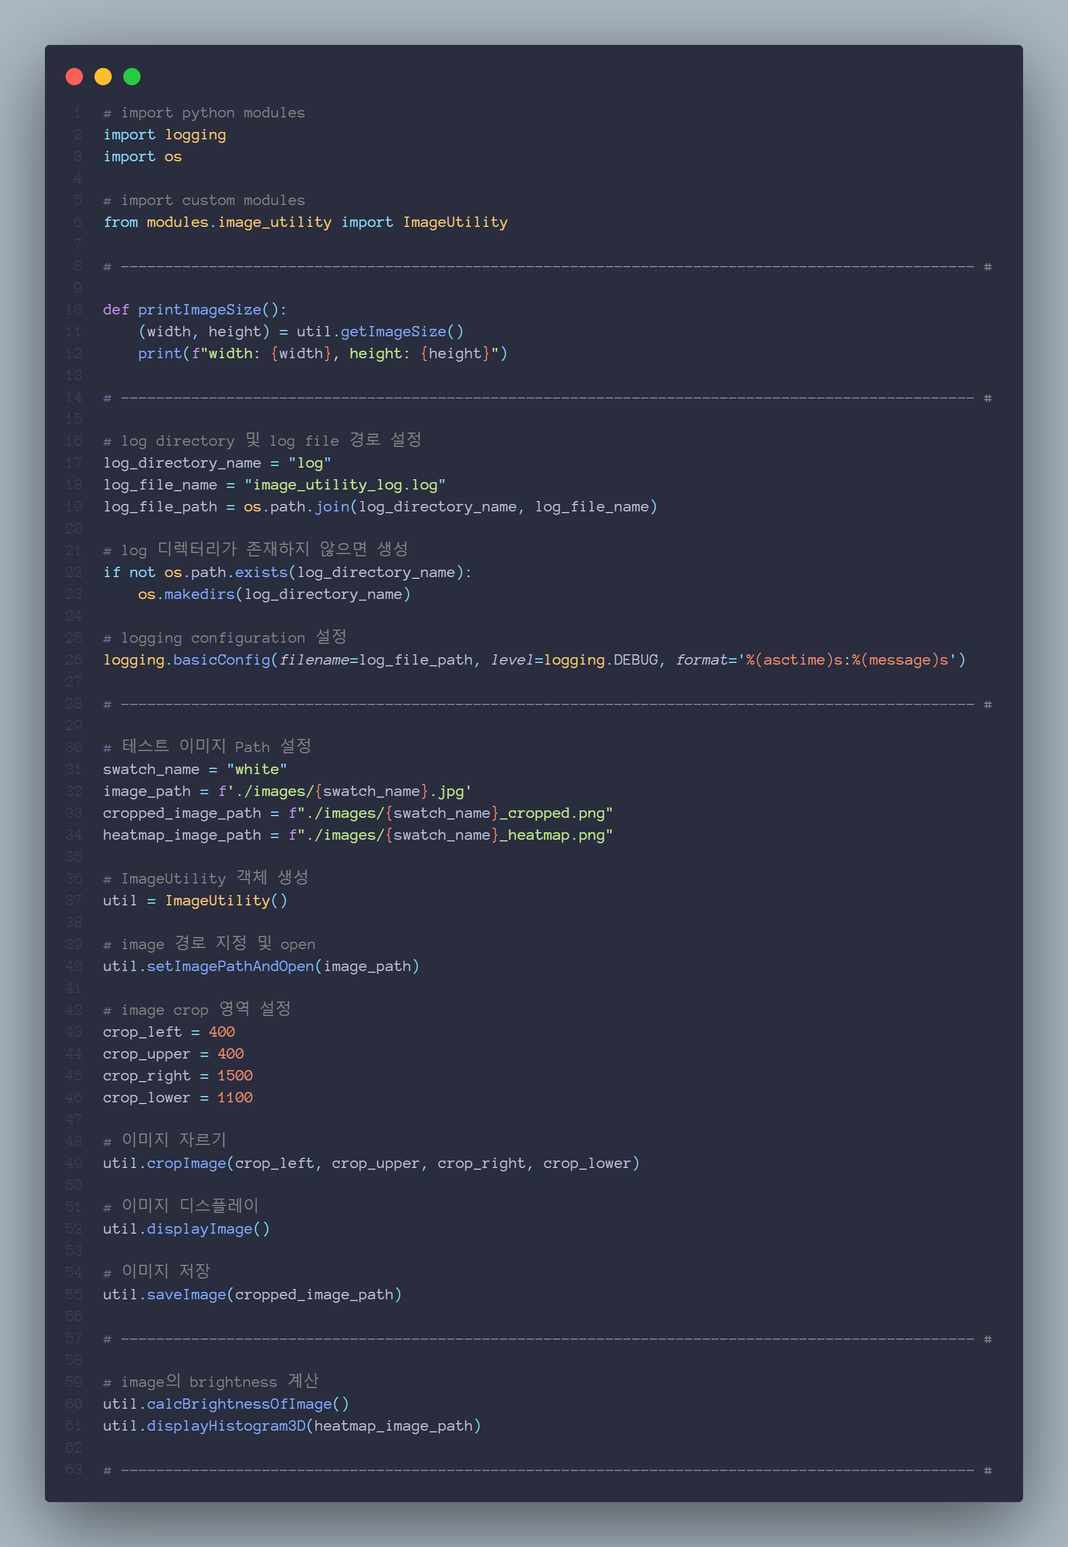Click 'util.setImagePathAndOpen(image_path)' line
This screenshot has height=1547, width=1068.
tap(261, 966)
